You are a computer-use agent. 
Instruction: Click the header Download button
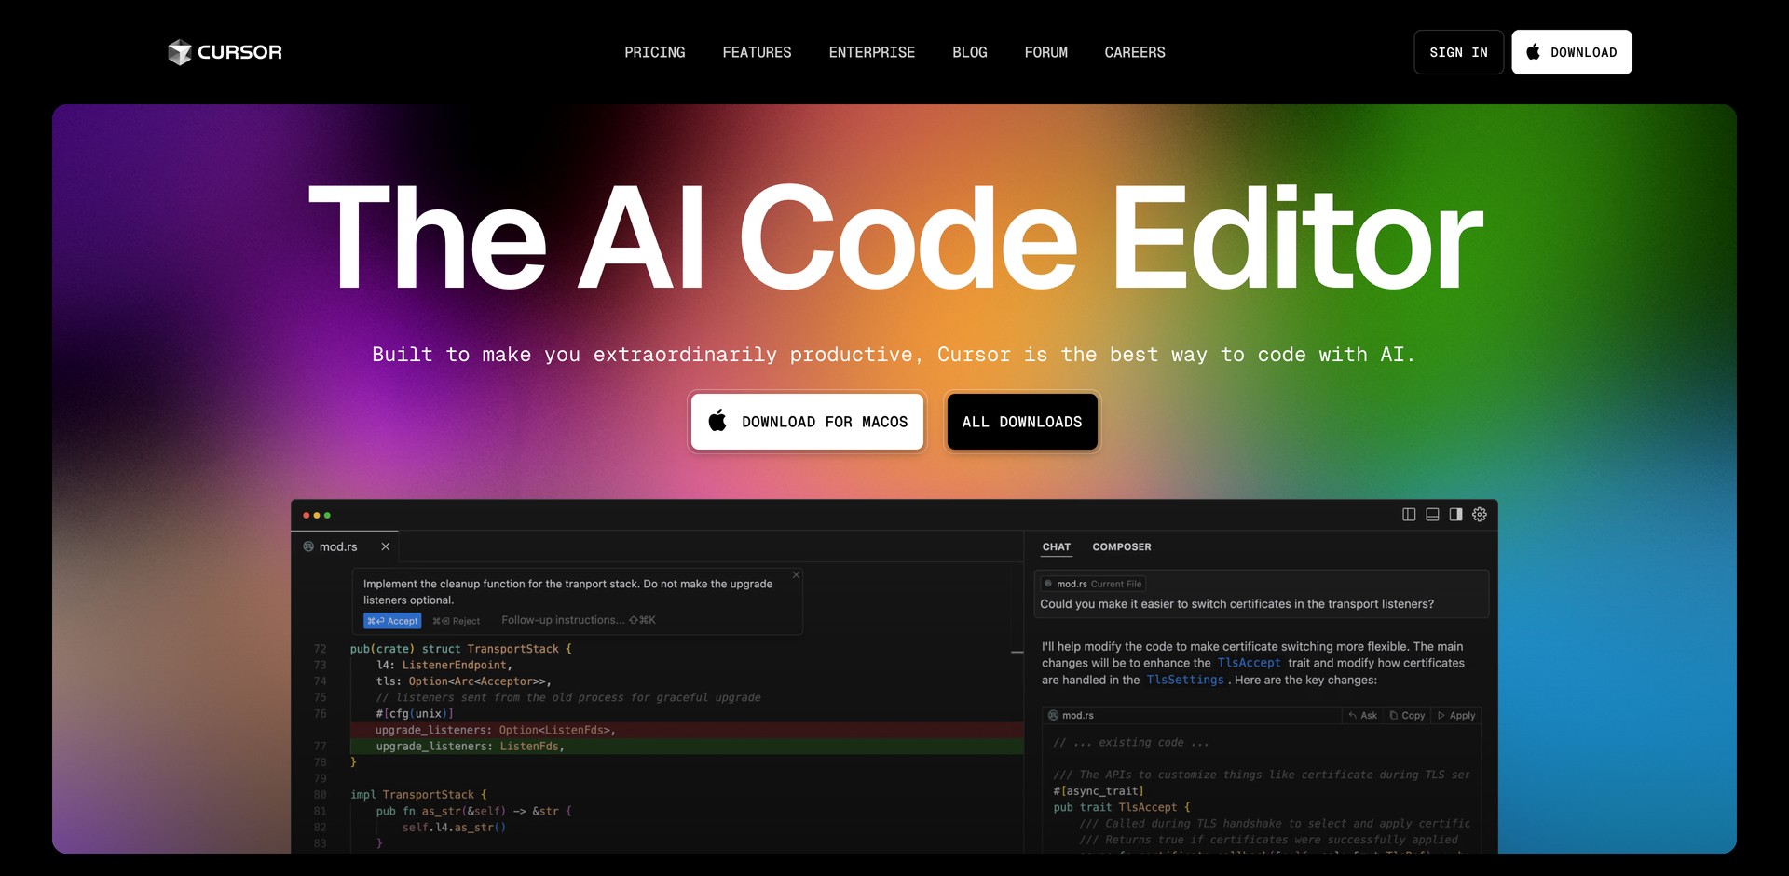pos(1571,52)
